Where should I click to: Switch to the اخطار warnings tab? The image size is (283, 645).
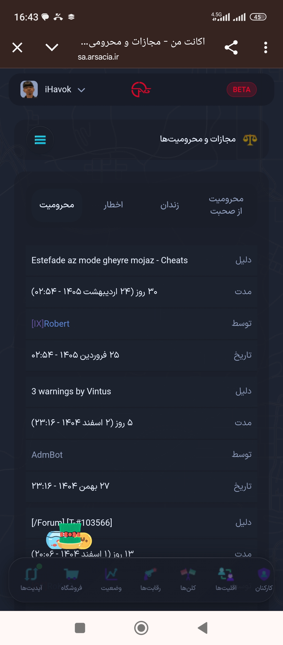click(x=113, y=205)
